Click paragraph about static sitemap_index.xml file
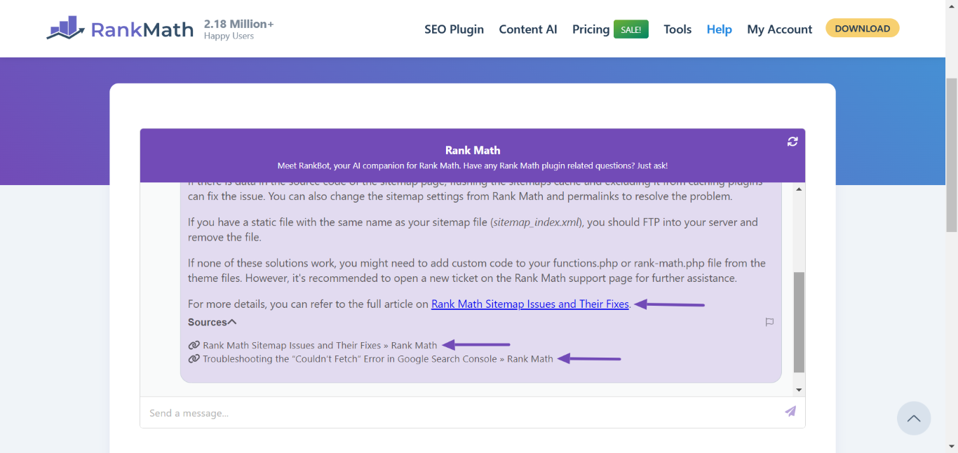 473,229
